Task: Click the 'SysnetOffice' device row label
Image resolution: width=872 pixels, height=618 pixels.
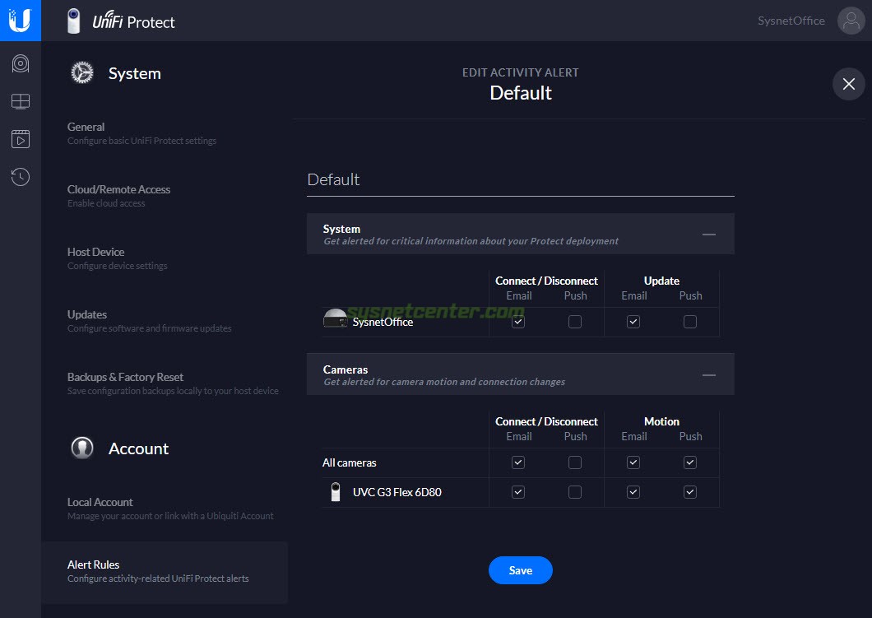Action: click(383, 322)
